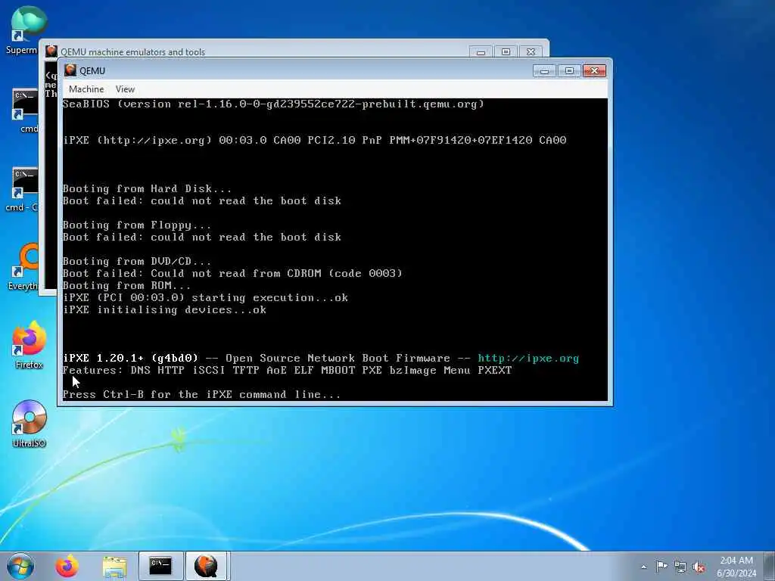The height and width of the screenshot is (581, 775).
Task: Click the muted volume tray icon
Action: 699,567
